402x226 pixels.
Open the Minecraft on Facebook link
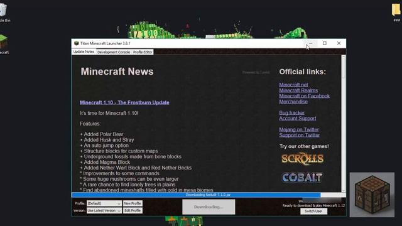(x=304, y=96)
